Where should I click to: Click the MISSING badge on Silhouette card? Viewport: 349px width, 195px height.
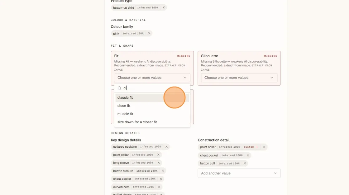click(x=271, y=56)
